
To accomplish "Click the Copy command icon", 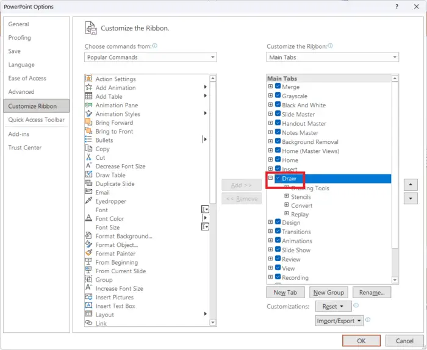I will pyautogui.click(x=88, y=148).
